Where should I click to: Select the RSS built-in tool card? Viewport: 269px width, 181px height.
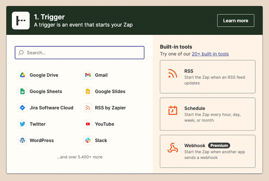point(208,77)
